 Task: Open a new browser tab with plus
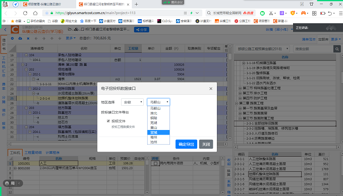tap(136, 4)
